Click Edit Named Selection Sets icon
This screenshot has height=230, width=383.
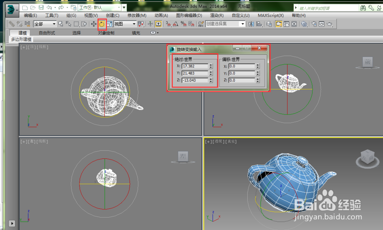[201, 24]
